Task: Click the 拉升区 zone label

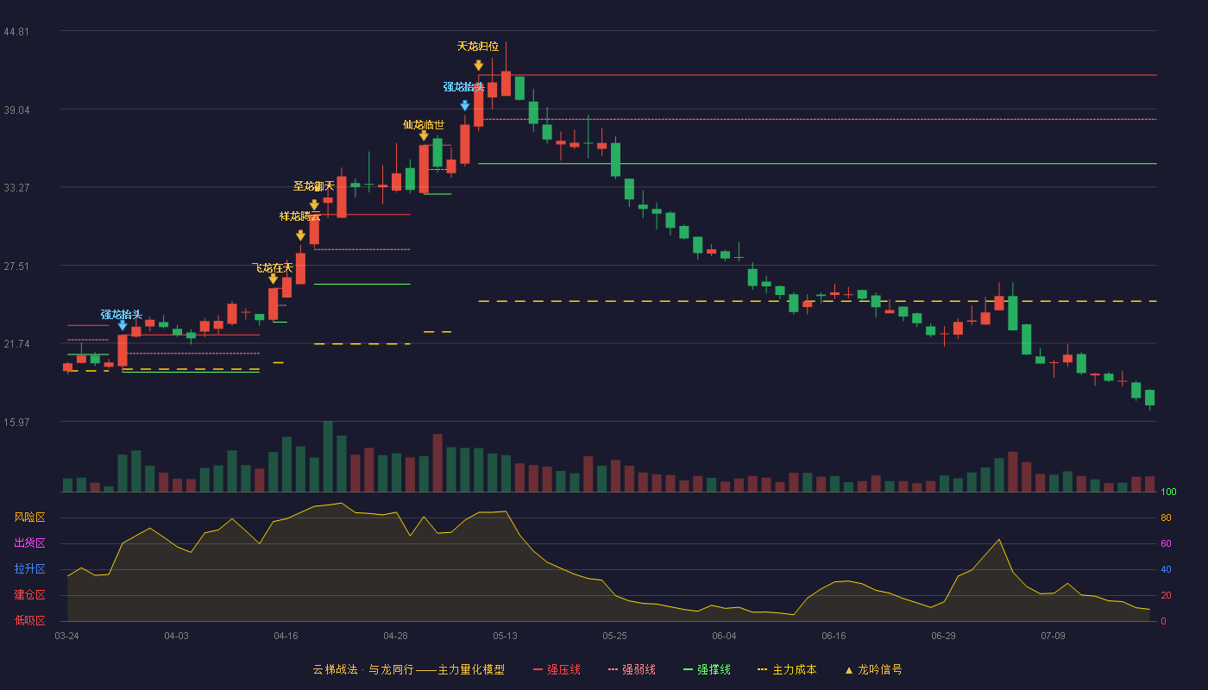Action: (x=29, y=569)
